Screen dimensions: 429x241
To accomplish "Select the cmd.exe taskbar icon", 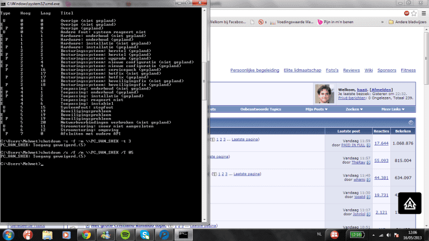I will coord(184,235).
